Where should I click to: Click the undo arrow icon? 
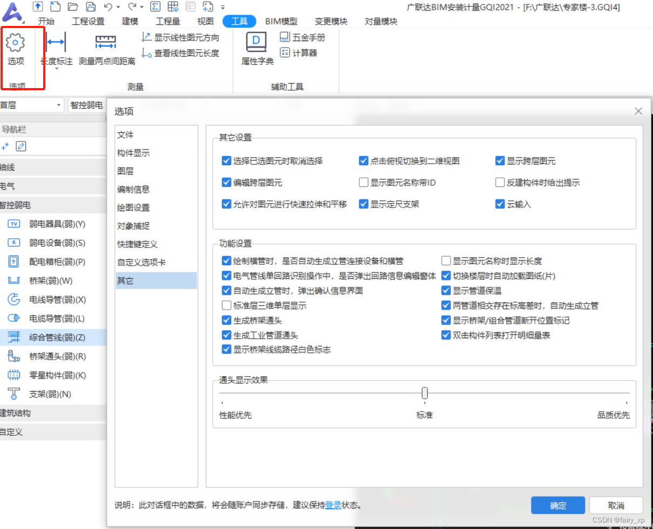coord(108,6)
